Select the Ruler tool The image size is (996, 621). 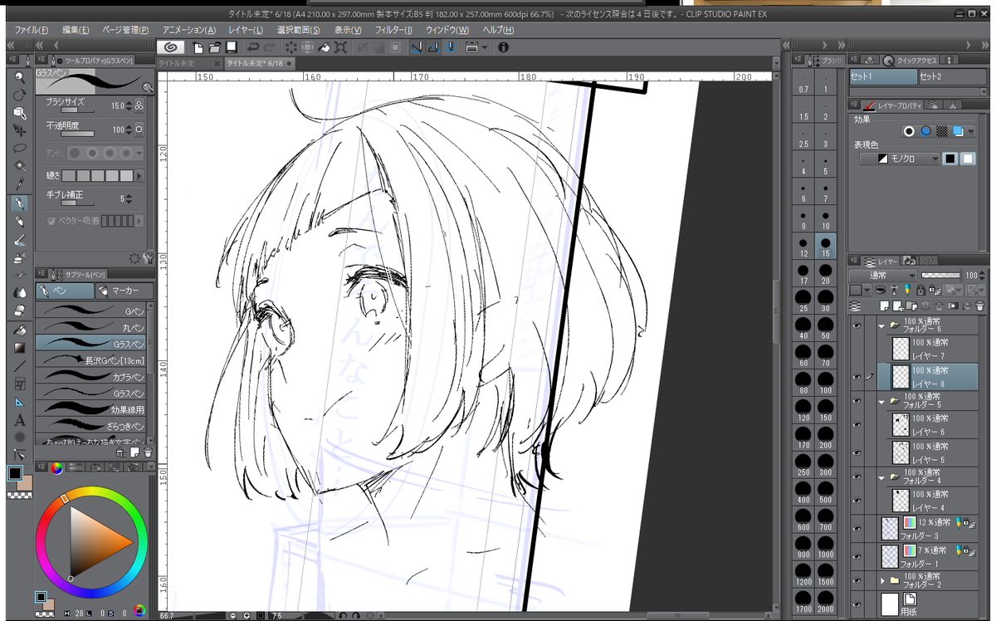tap(18, 402)
